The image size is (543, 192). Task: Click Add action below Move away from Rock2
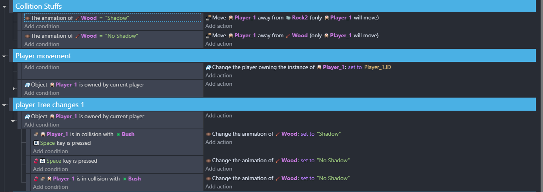pos(219,26)
